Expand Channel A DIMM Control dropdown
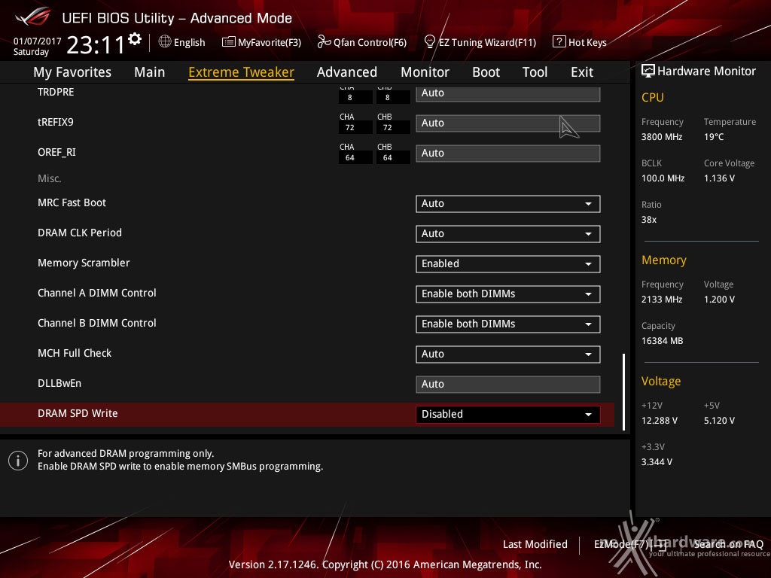 [508, 294]
